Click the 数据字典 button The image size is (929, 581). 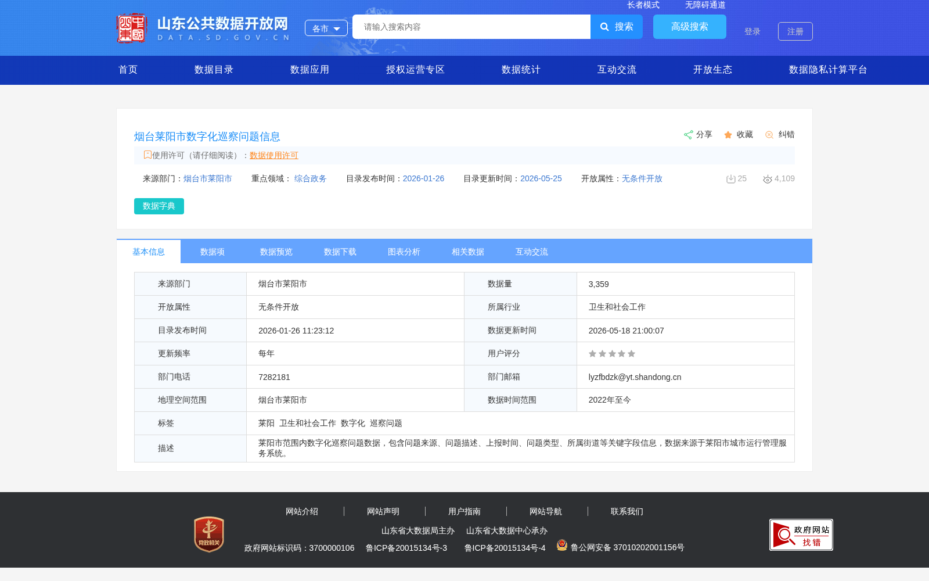pyautogui.click(x=159, y=206)
